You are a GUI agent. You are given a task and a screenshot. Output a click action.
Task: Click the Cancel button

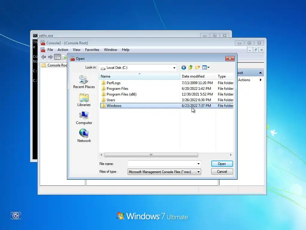[222, 172]
